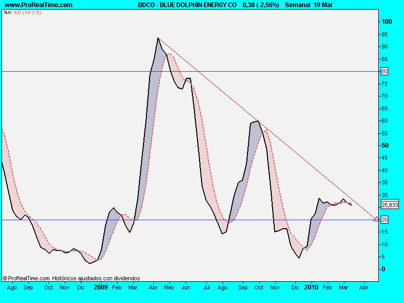Click the %D (14 3 5) indicator label
Screen dimensions: 404x303
click(x=27, y=12)
